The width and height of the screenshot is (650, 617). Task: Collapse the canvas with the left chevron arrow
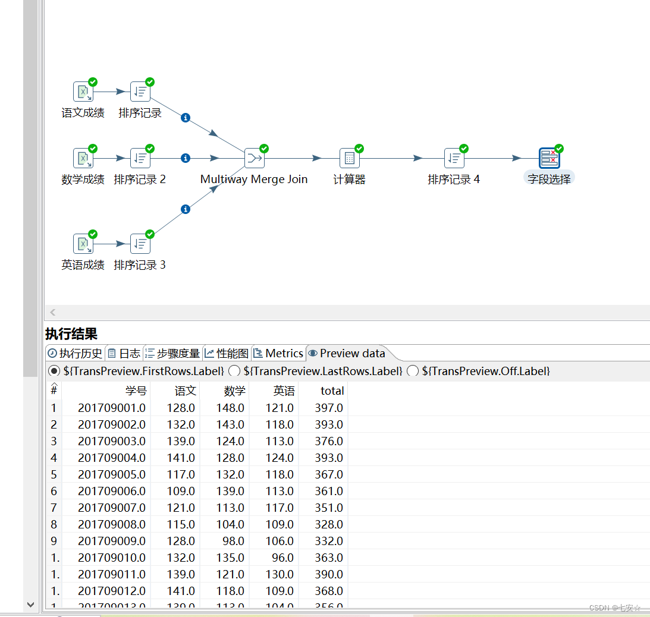(52, 312)
